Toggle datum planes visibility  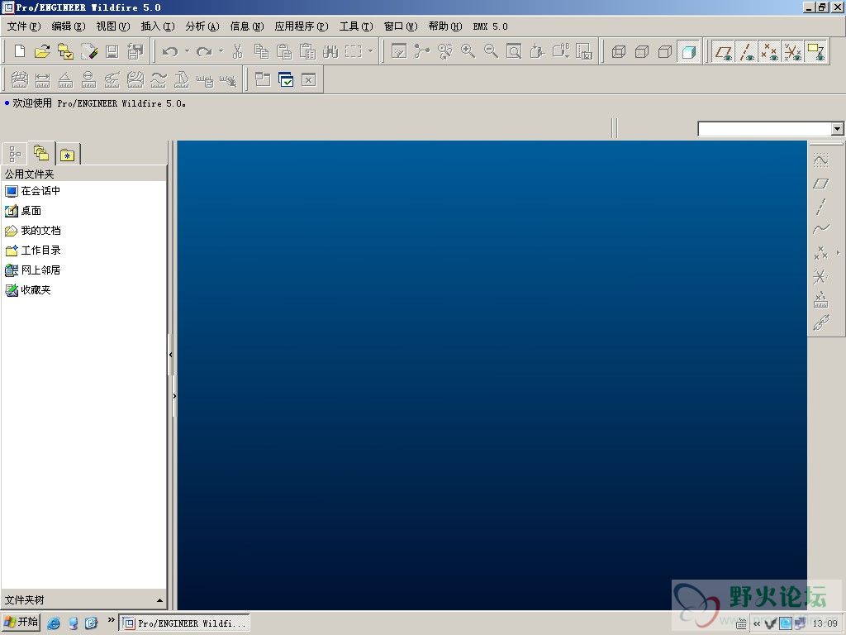click(723, 51)
